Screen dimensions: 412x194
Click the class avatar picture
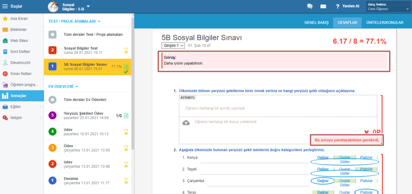click(x=53, y=6)
